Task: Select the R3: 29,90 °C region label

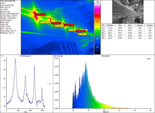Action: click(72, 30)
